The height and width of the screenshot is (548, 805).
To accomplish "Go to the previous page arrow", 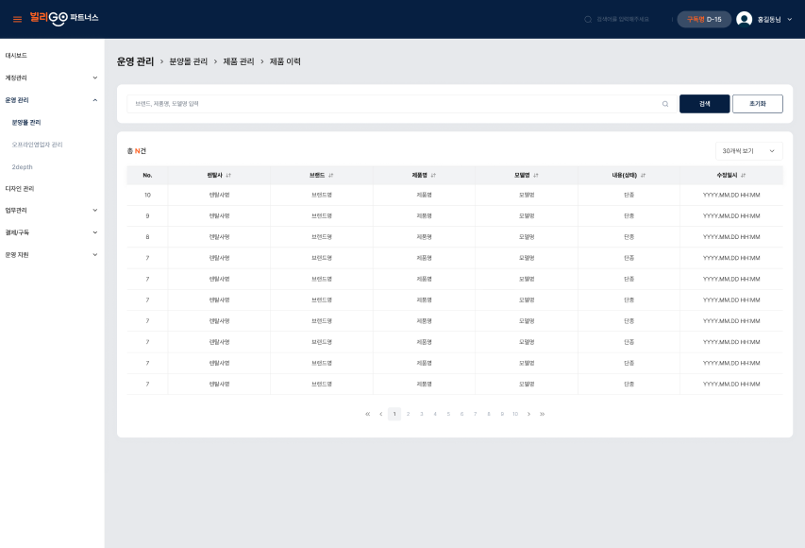I will pyautogui.click(x=381, y=414).
